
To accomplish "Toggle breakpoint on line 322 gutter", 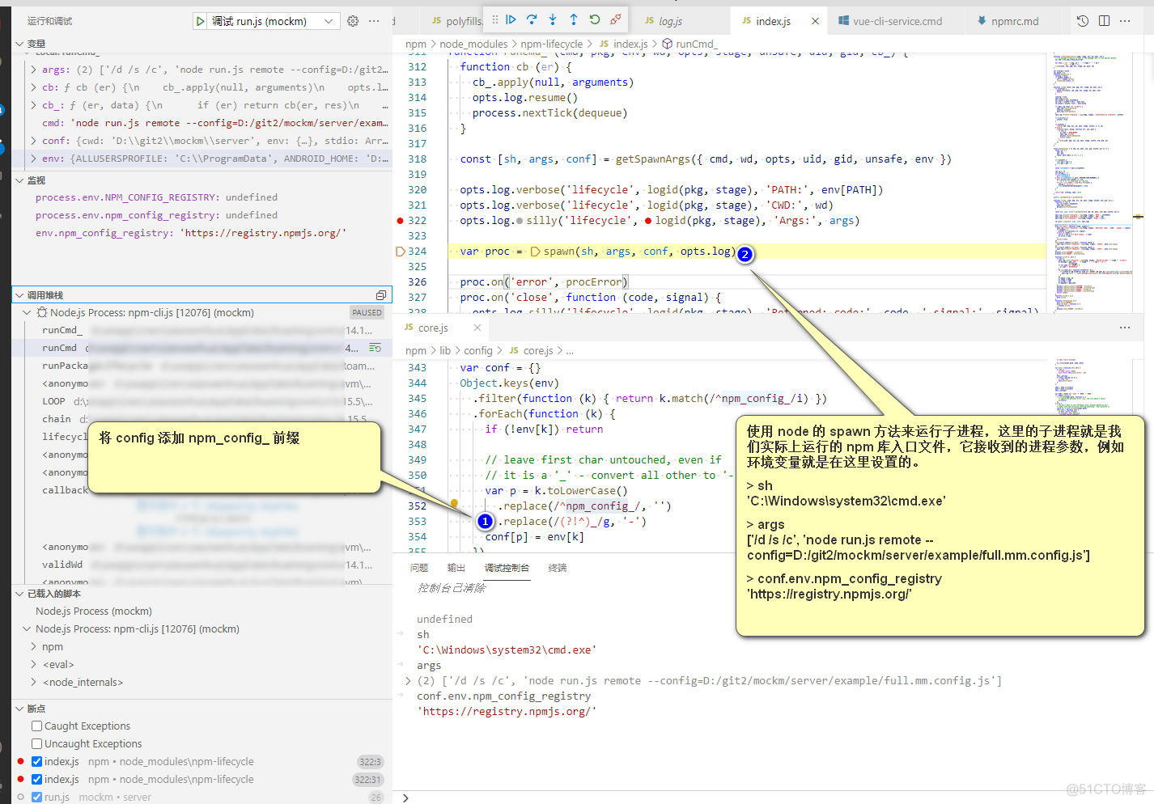I will (x=400, y=221).
